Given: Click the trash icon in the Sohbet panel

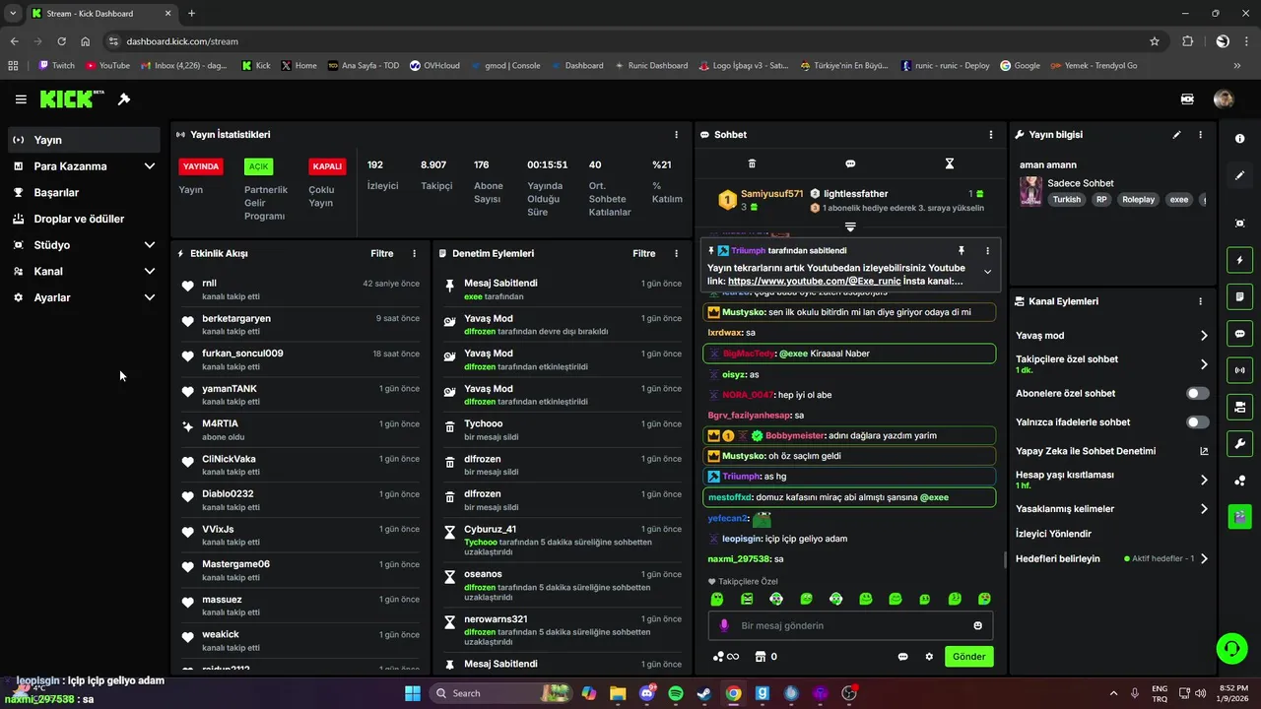Looking at the screenshot, I should [x=752, y=163].
